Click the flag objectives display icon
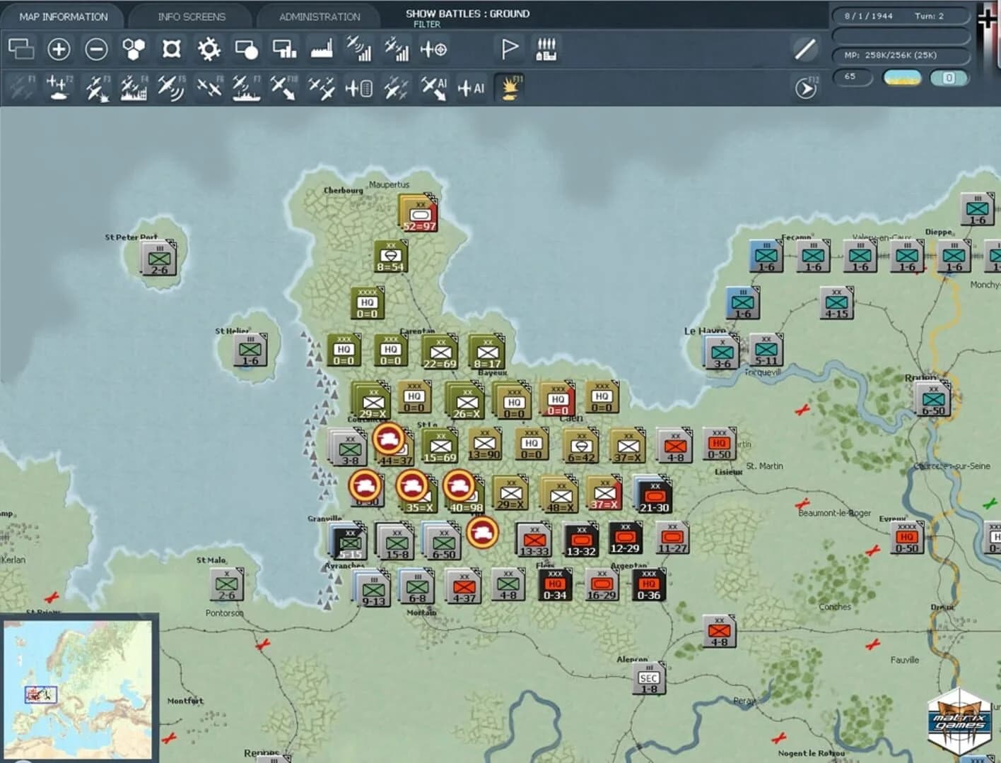This screenshot has height=763, width=1001. [x=508, y=49]
